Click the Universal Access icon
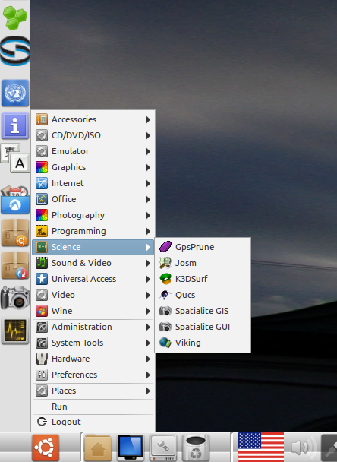The width and height of the screenshot is (337, 462). coord(42,279)
